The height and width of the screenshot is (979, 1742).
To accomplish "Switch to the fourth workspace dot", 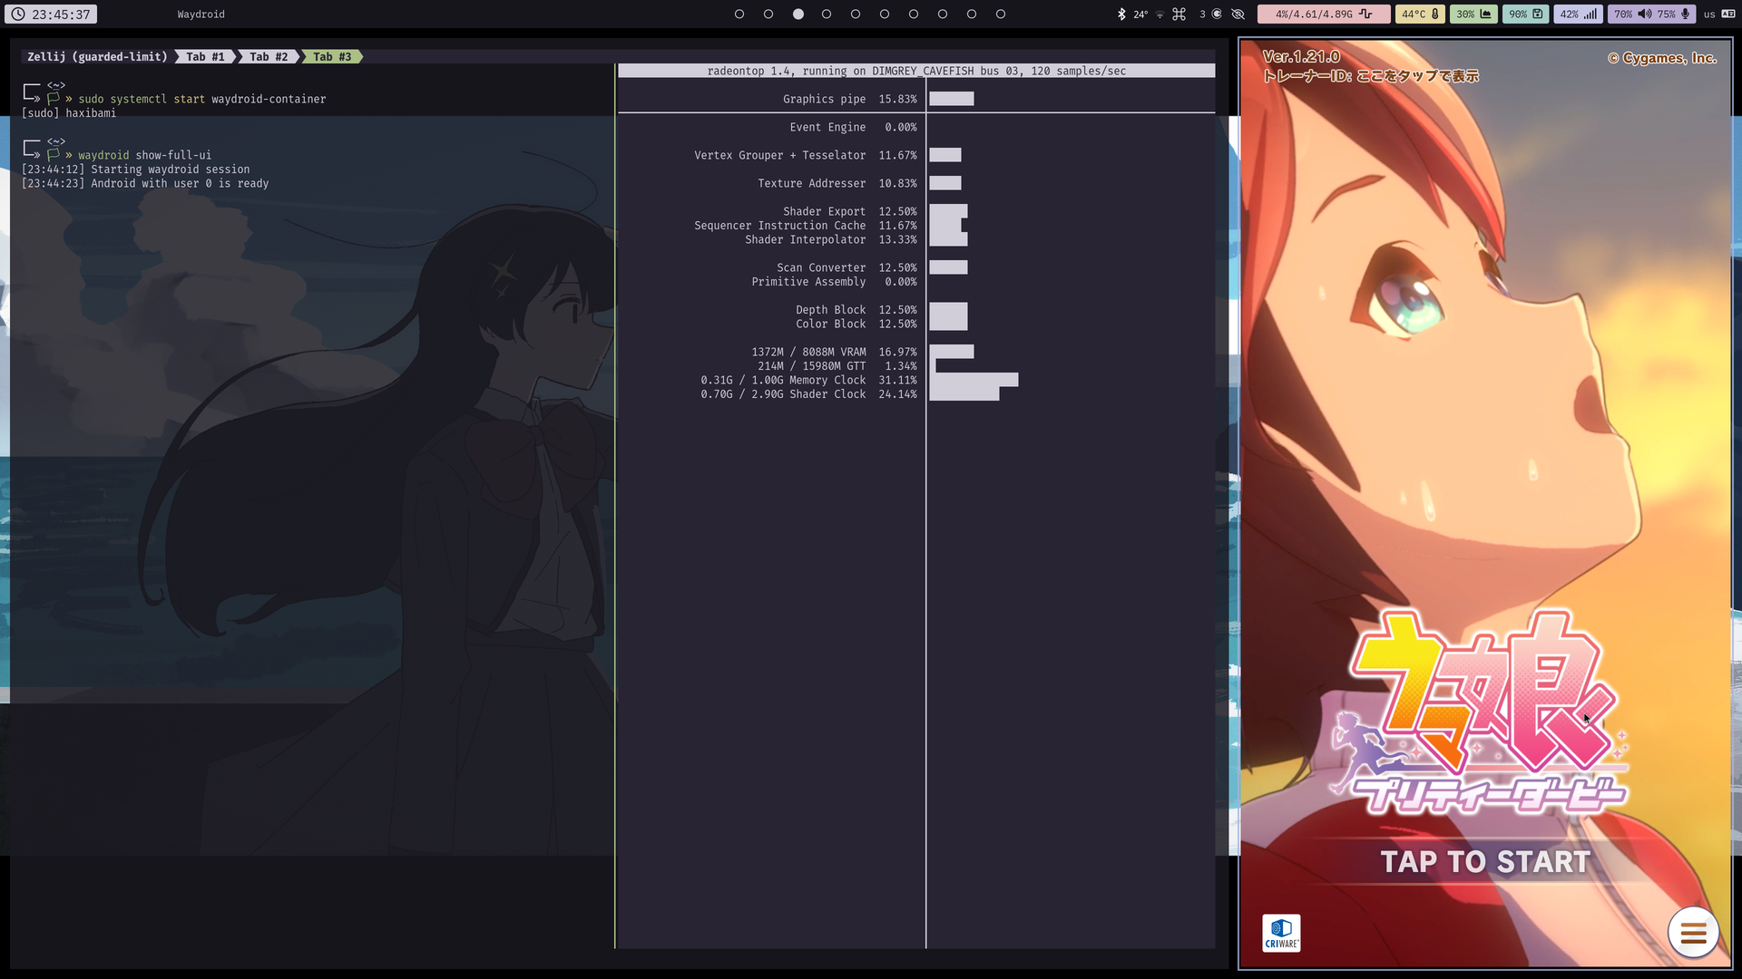I will coord(827,14).
